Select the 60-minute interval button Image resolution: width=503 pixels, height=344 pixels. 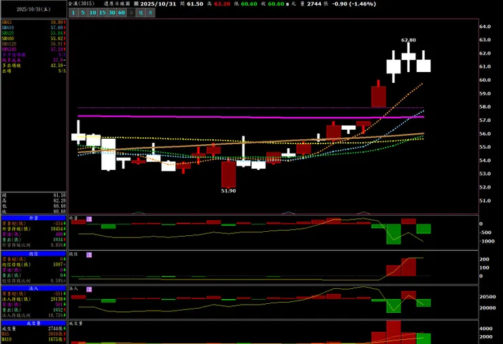pyautogui.click(x=122, y=13)
